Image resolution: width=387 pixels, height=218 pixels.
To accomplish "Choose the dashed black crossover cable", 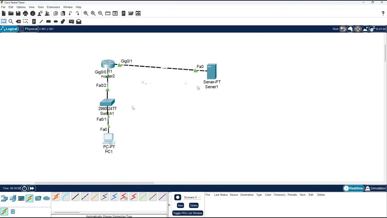I will tap(85, 197).
